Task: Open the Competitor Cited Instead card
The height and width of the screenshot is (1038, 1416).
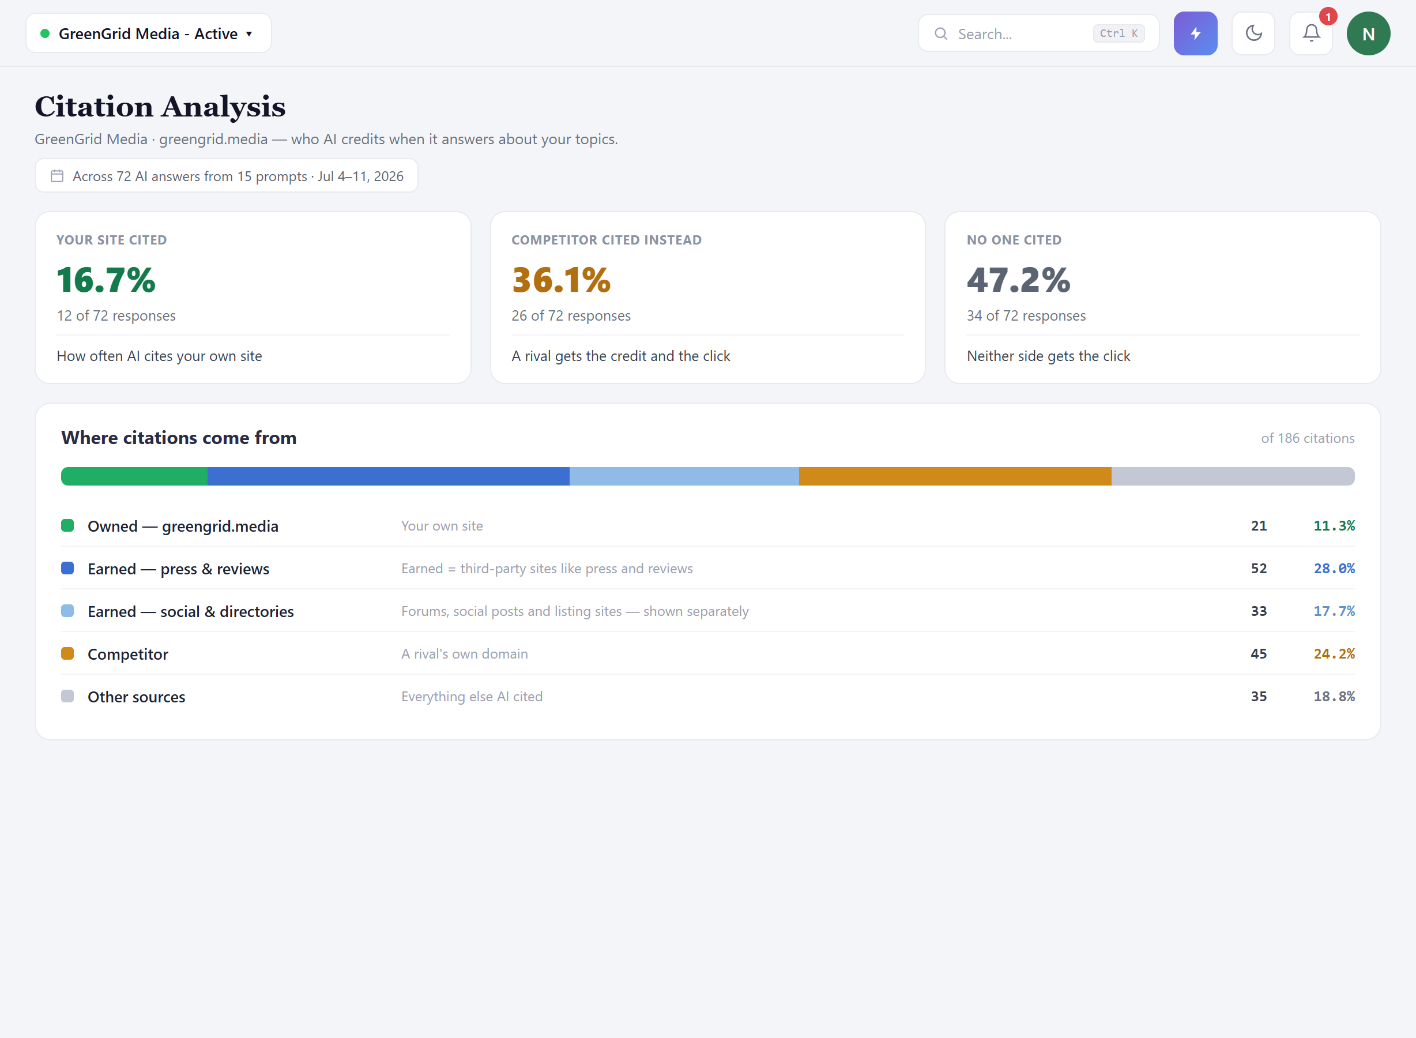Action: point(707,297)
